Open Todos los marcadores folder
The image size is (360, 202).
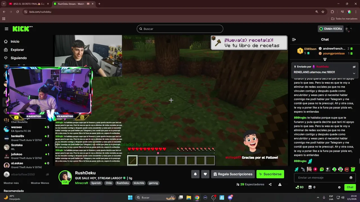point(344,19)
